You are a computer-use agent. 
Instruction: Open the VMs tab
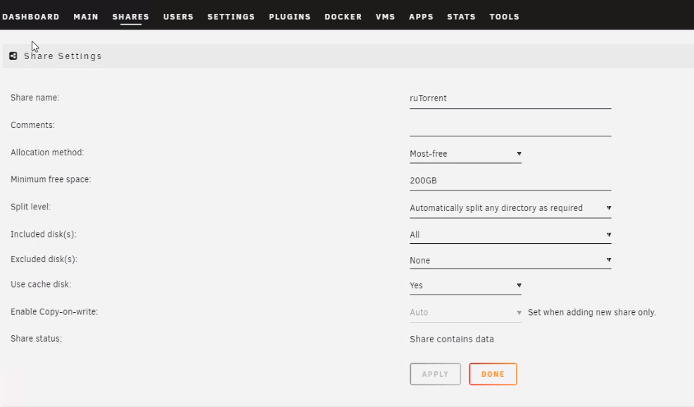pyautogui.click(x=385, y=17)
